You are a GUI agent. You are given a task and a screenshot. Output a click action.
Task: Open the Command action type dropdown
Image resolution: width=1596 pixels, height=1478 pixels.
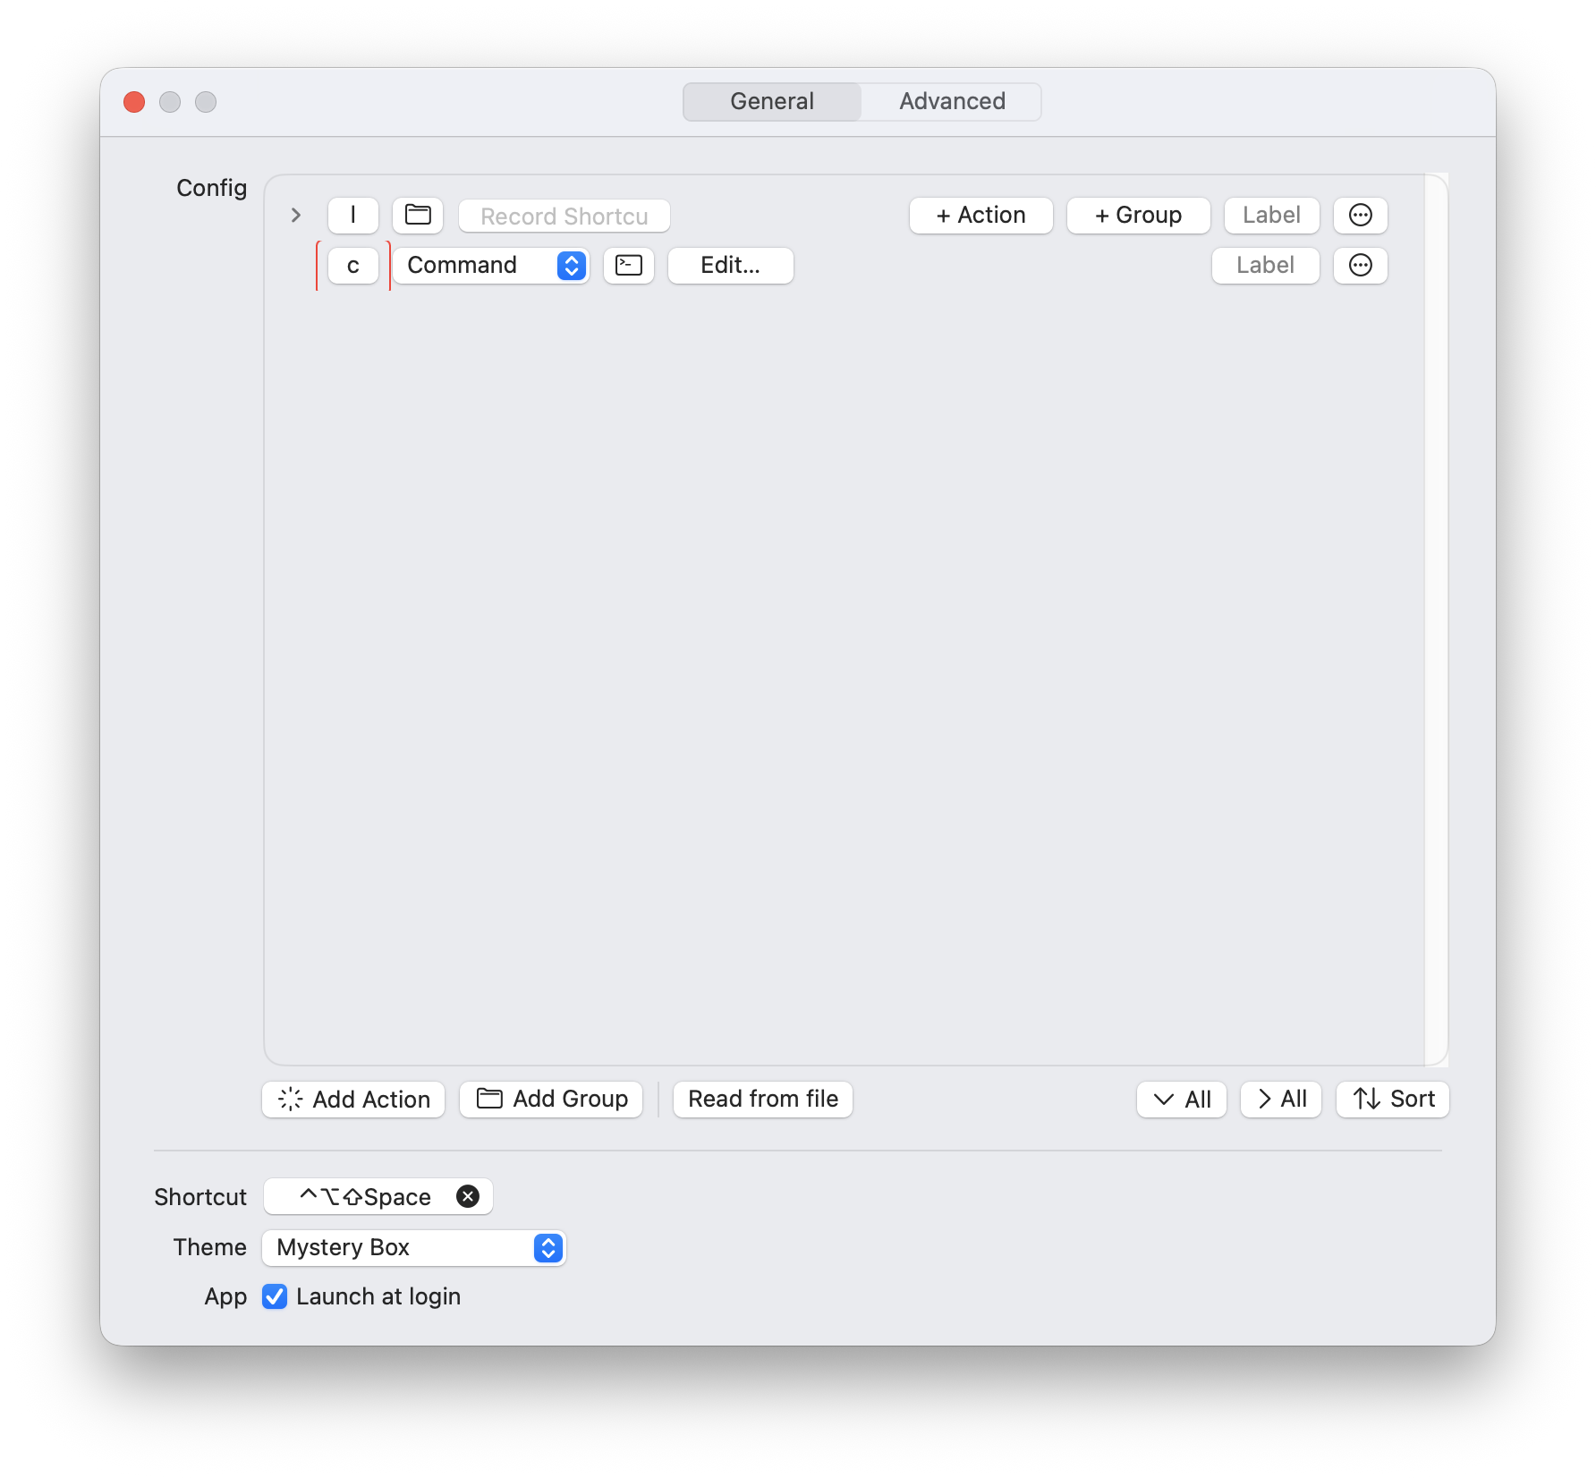click(490, 266)
